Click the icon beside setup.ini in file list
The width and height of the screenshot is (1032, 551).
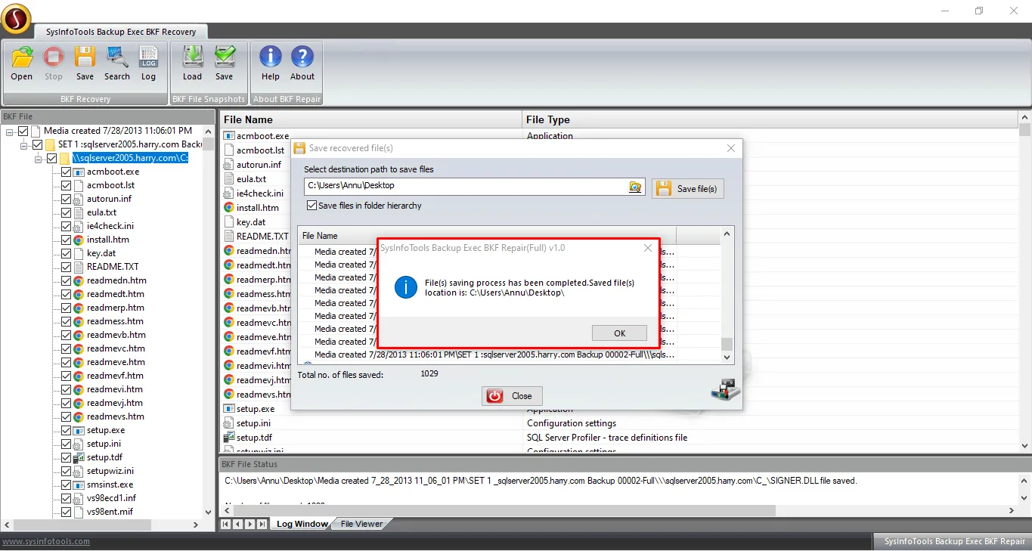click(228, 423)
